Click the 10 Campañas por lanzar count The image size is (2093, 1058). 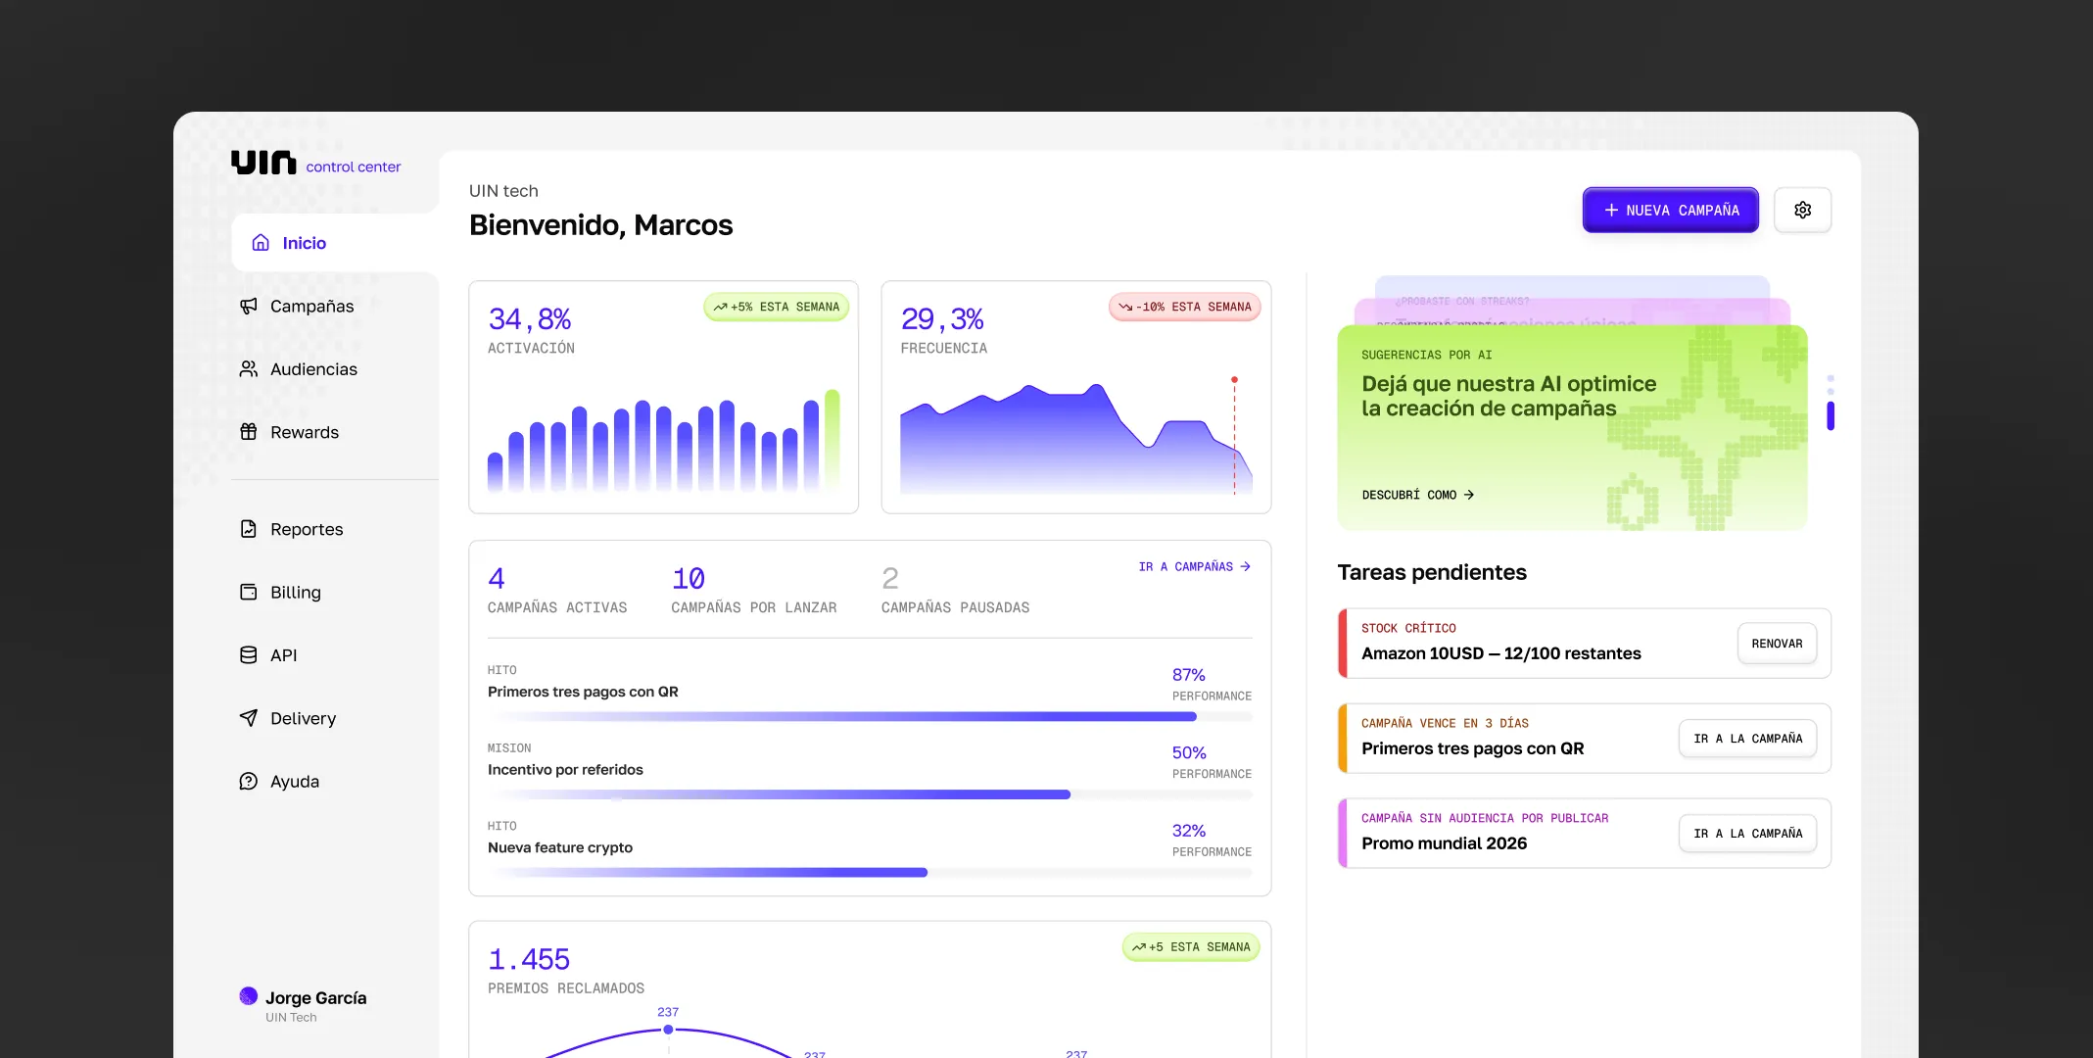(x=689, y=579)
